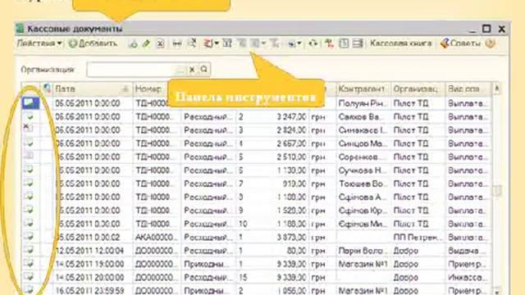Click the green pencil edit icon
Image resolution: width=525 pixels, height=295 pixels.
point(146,43)
